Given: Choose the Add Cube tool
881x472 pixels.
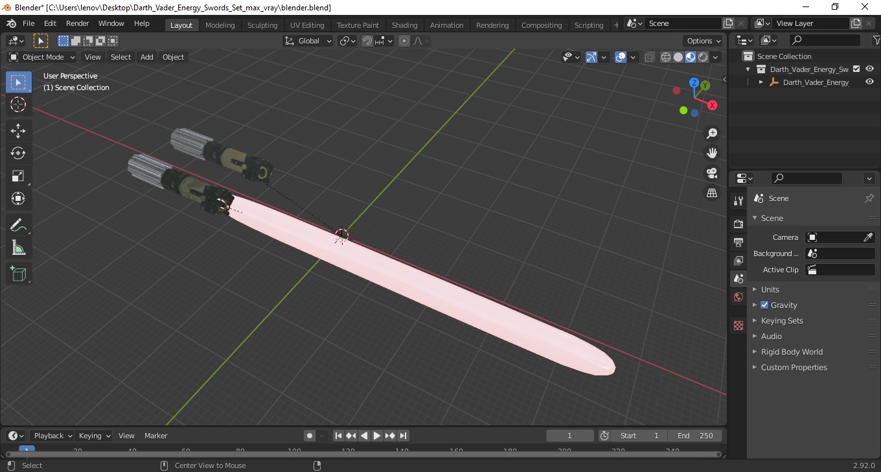Looking at the screenshot, I should tap(18, 274).
